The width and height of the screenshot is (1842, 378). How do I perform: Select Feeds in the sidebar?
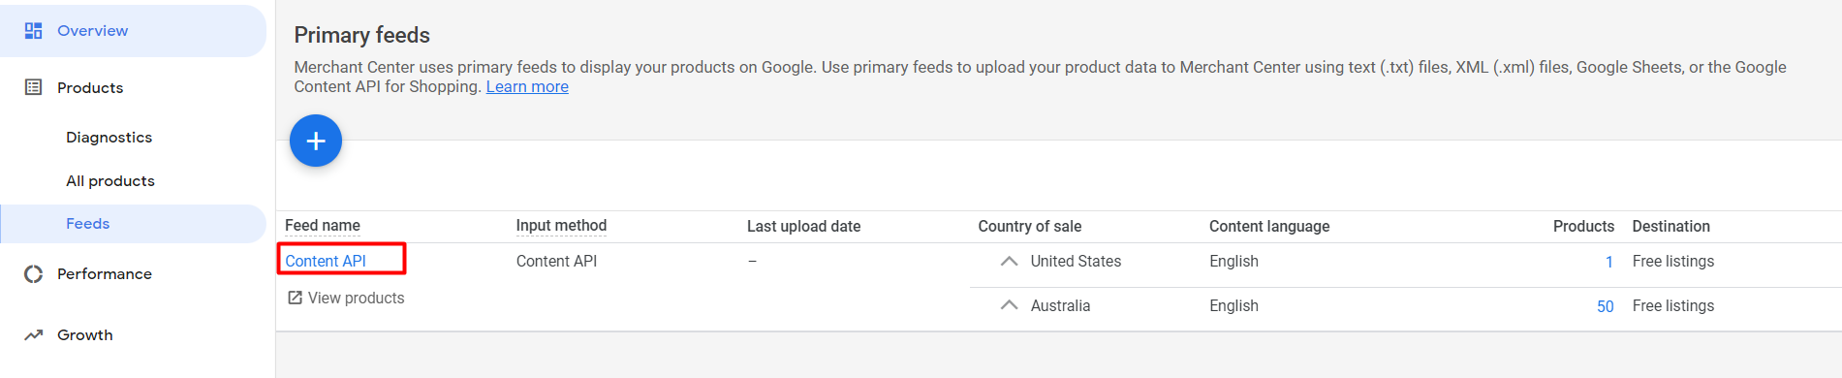(87, 224)
